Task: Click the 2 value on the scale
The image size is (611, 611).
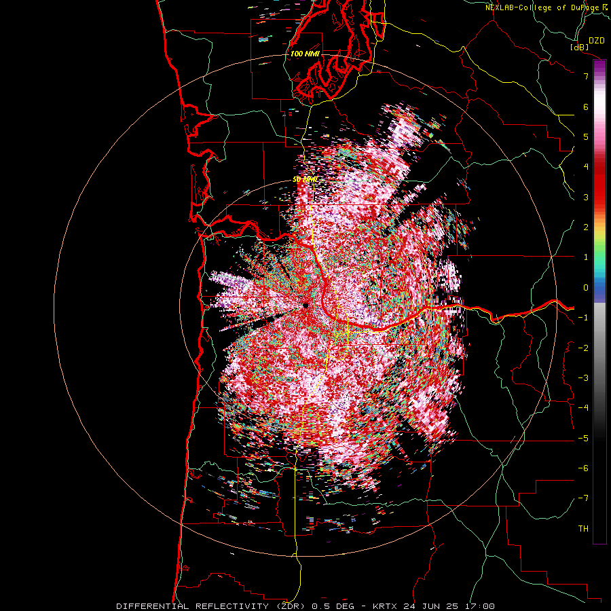Action: pyautogui.click(x=586, y=227)
